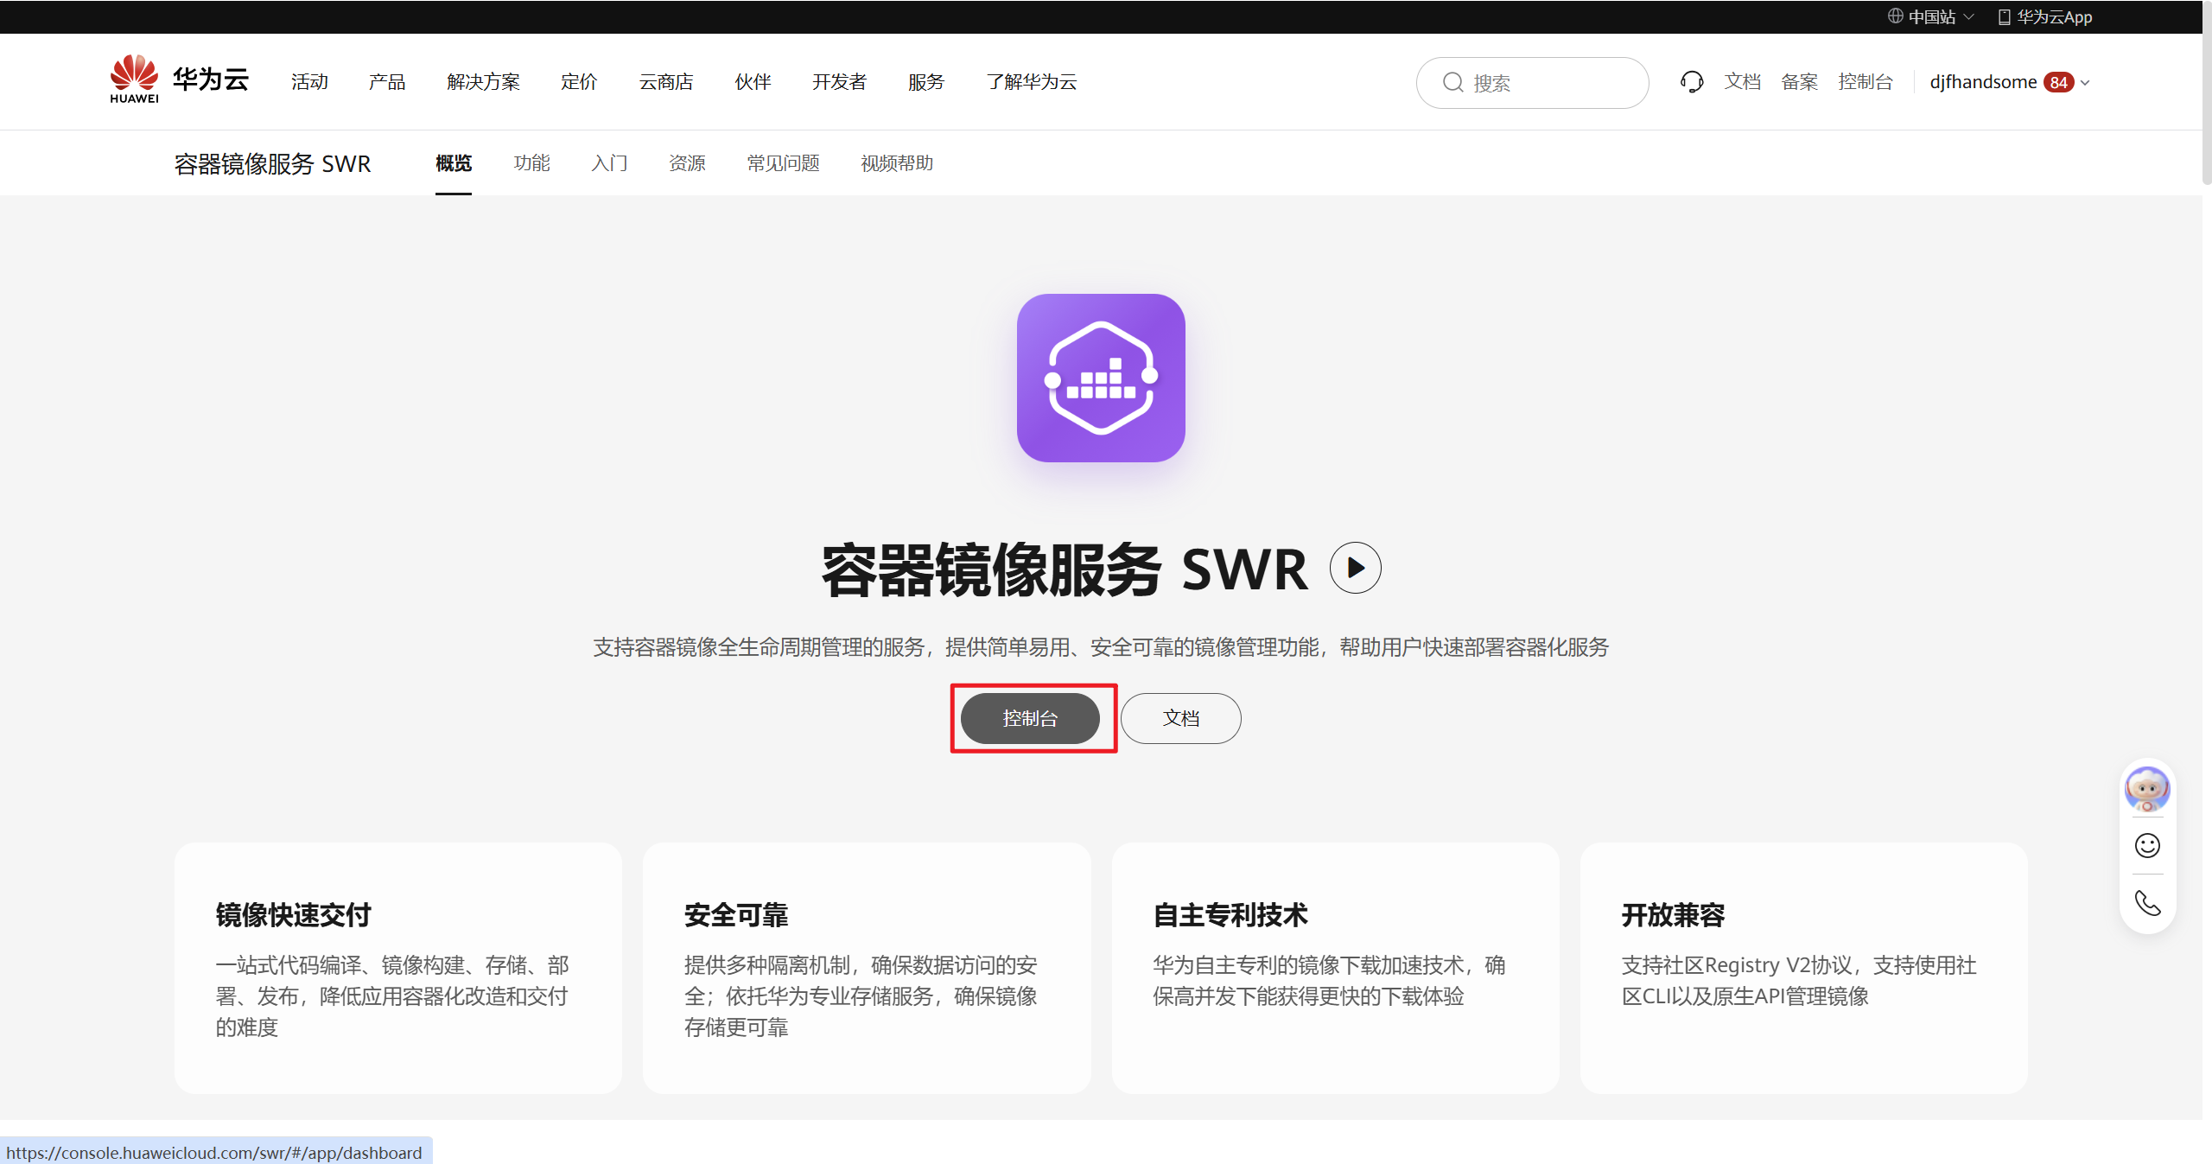Click the 自主专利技术 card
The width and height of the screenshot is (2212, 1164).
pos(1335,968)
